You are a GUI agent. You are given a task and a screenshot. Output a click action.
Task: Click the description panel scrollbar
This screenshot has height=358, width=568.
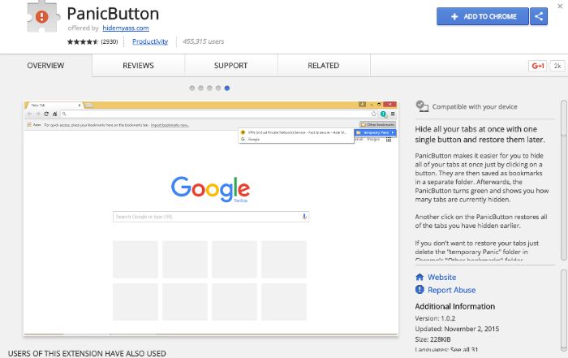(564, 180)
